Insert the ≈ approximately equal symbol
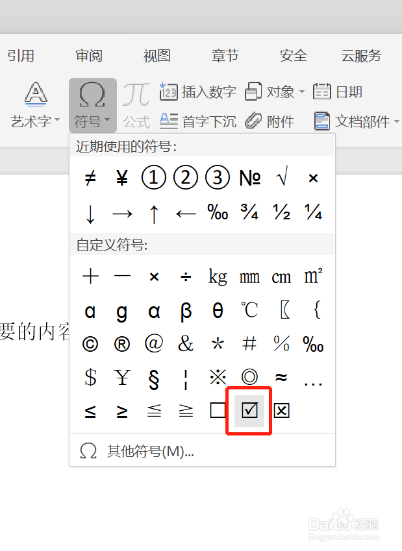Screen dimensions: 402x551 tap(281, 378)
